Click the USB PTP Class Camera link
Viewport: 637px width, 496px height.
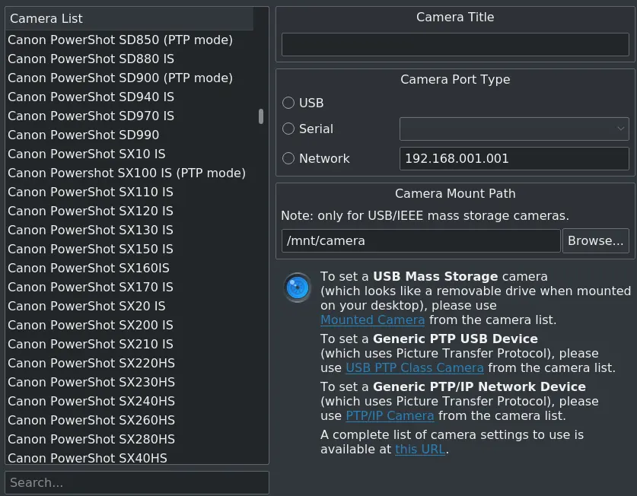click(416, 367)
